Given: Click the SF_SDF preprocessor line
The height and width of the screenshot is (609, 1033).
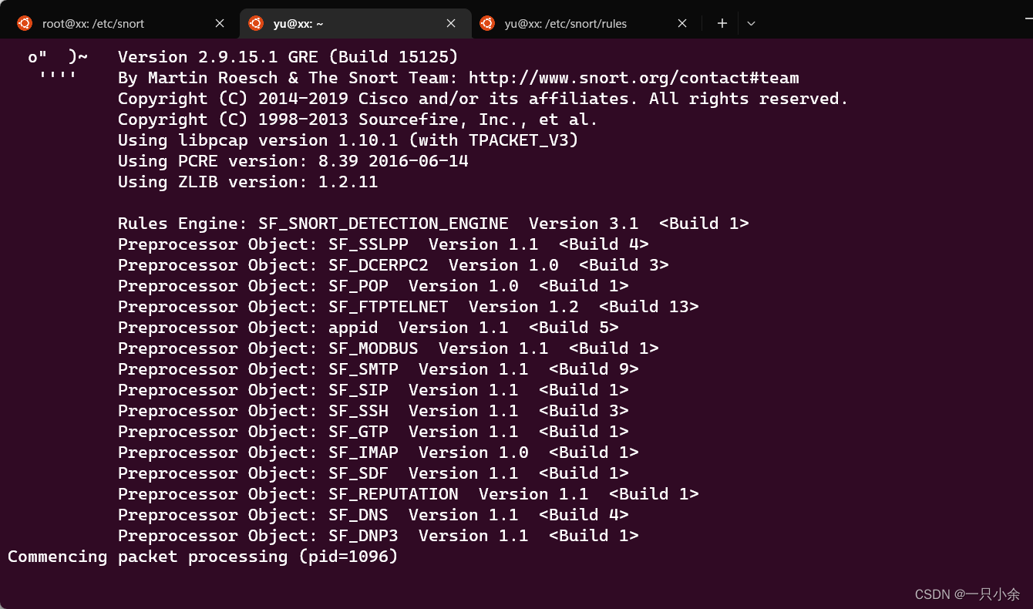Looking at the screenshot, I should (373, 473).
